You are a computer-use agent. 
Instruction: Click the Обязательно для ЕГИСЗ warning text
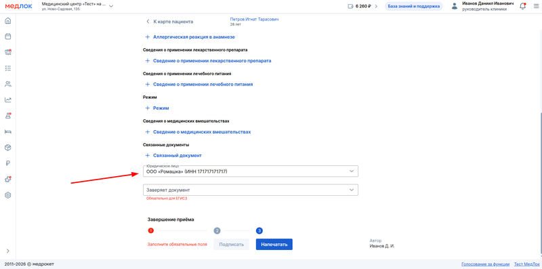point(167,199)
